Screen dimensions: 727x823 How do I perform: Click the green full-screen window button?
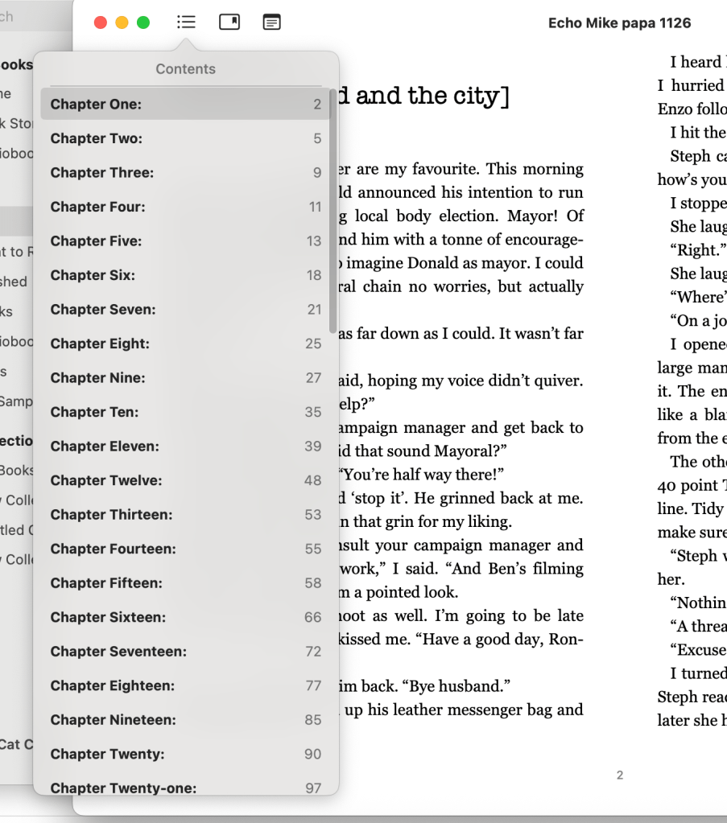[x=143, y=23]
